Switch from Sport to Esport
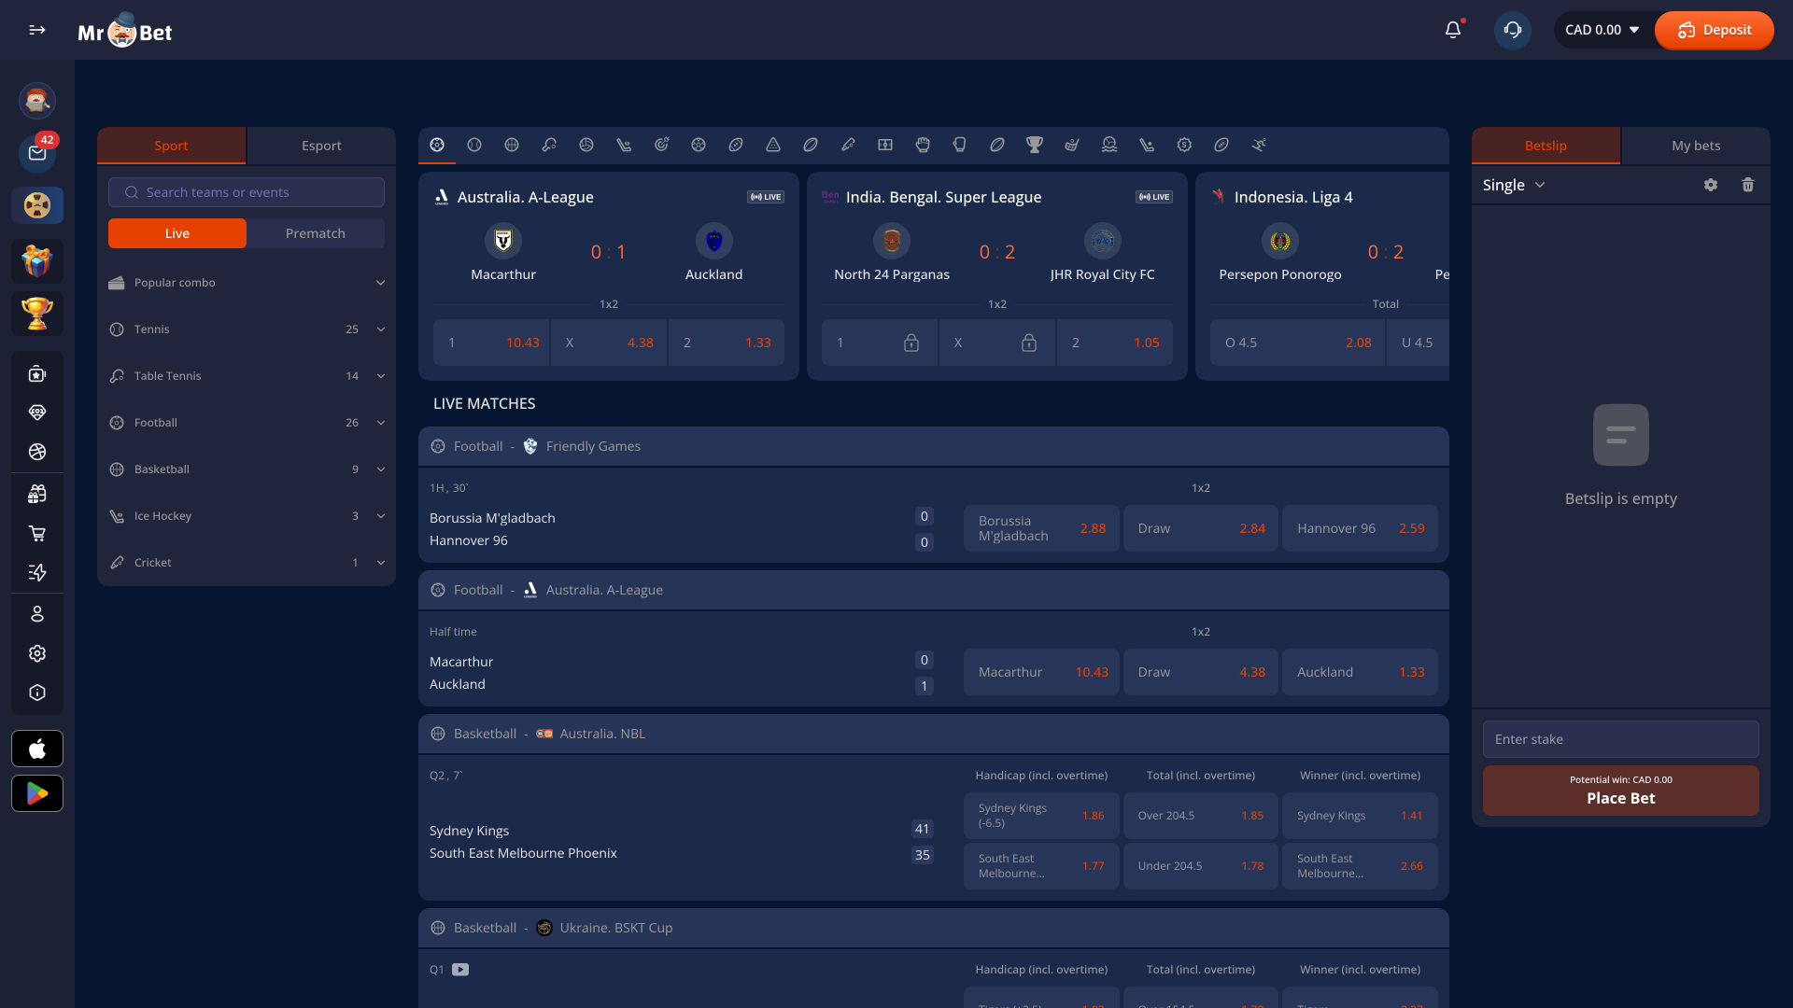 click(321, 146)
